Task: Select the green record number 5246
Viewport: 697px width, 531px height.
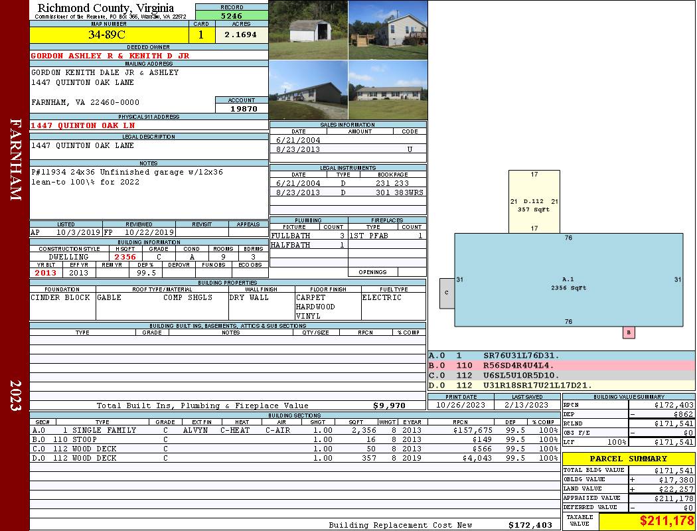Action: tap(232, 15)
